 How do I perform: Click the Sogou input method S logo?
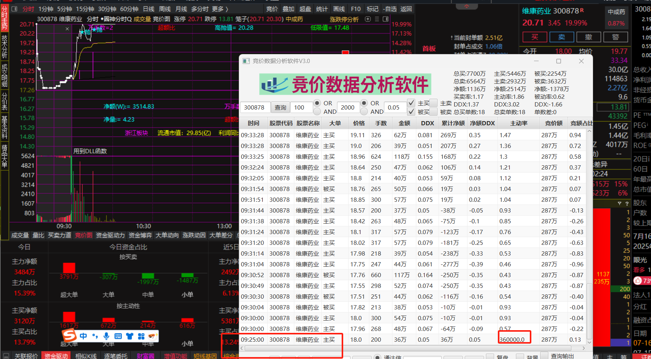[x=70, y=336]
